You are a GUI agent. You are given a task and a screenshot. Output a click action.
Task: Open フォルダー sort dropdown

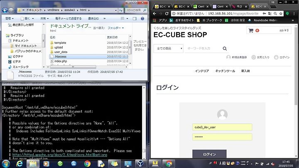pyautogui.click(x=115, y=28)
